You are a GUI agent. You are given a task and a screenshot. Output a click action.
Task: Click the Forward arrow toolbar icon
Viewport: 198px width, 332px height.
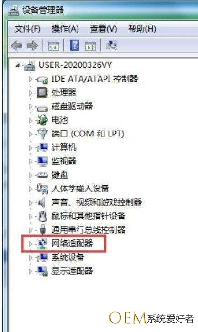(32, 45)
